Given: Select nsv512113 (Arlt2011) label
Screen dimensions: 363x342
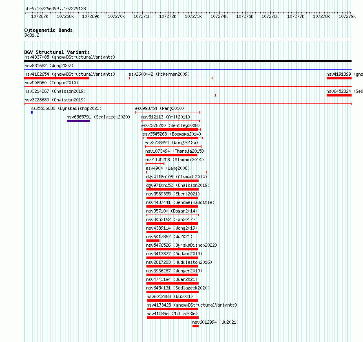Looking at the screenshot, I should [x=166, y=117].
